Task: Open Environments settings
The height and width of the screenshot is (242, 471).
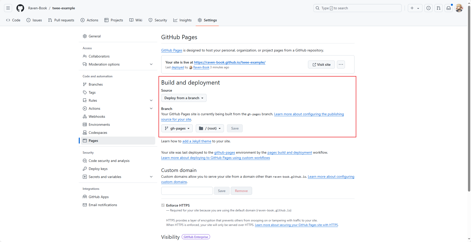Action: tap(118, 125)
